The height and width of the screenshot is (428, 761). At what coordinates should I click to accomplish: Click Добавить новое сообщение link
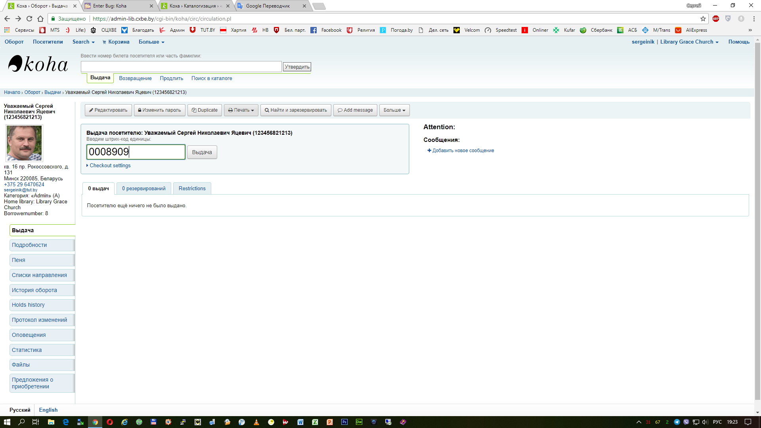tap(461, 151)
